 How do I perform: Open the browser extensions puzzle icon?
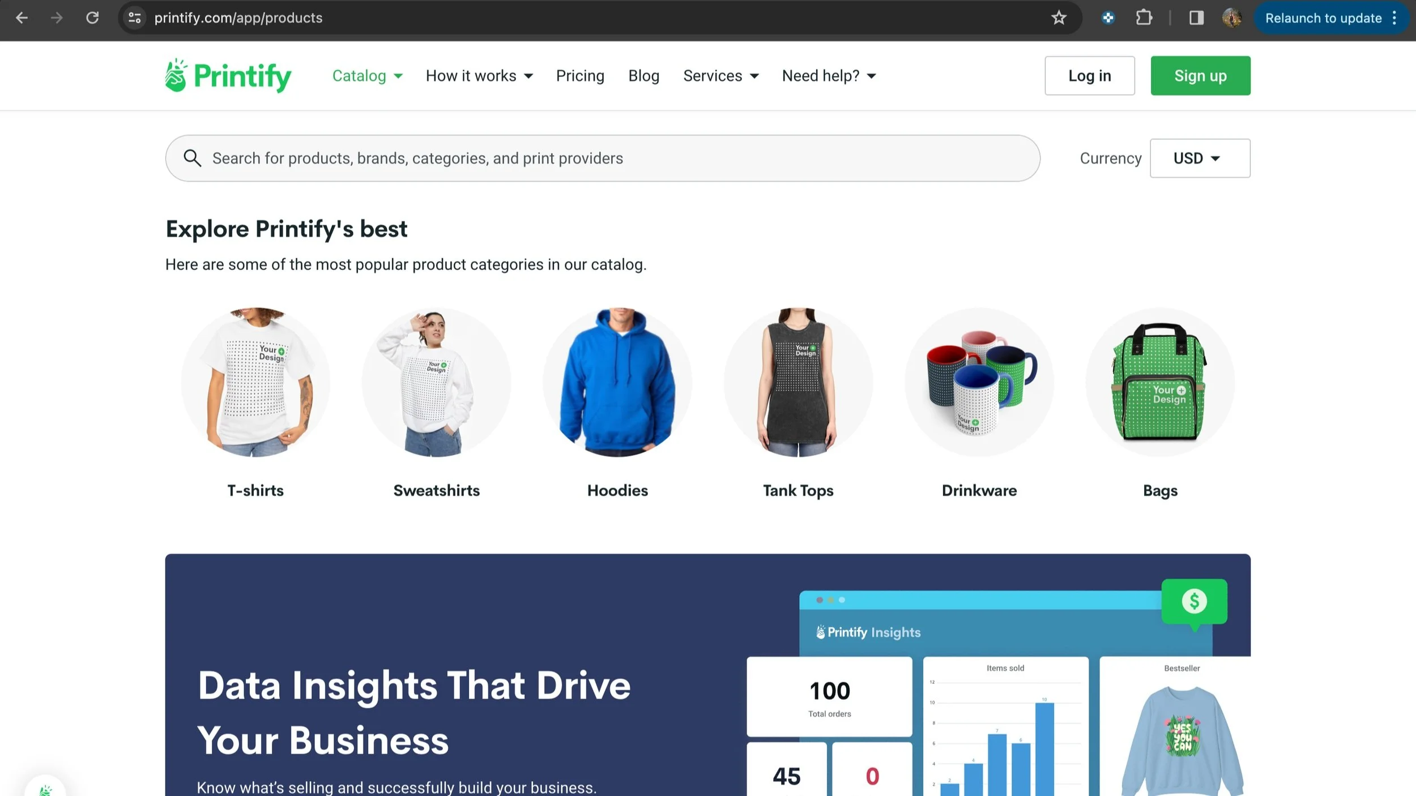tap(1144, 18)
